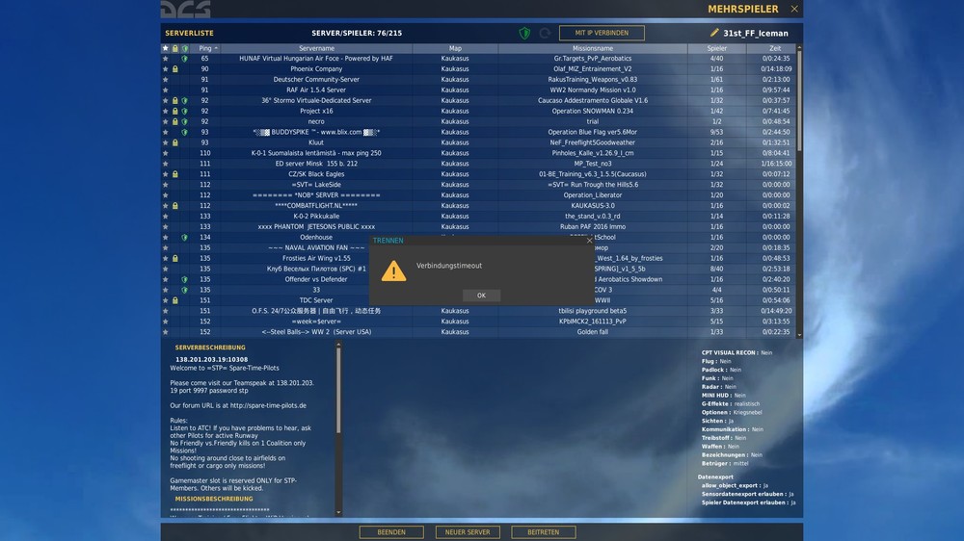This screenshot has width=964, height=541.
Task: Edit player name with the pencil icon
Action: point(714,33)
